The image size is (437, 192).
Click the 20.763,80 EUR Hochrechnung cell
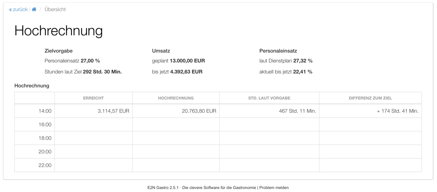pyautogui.click(x=176, y=111)
